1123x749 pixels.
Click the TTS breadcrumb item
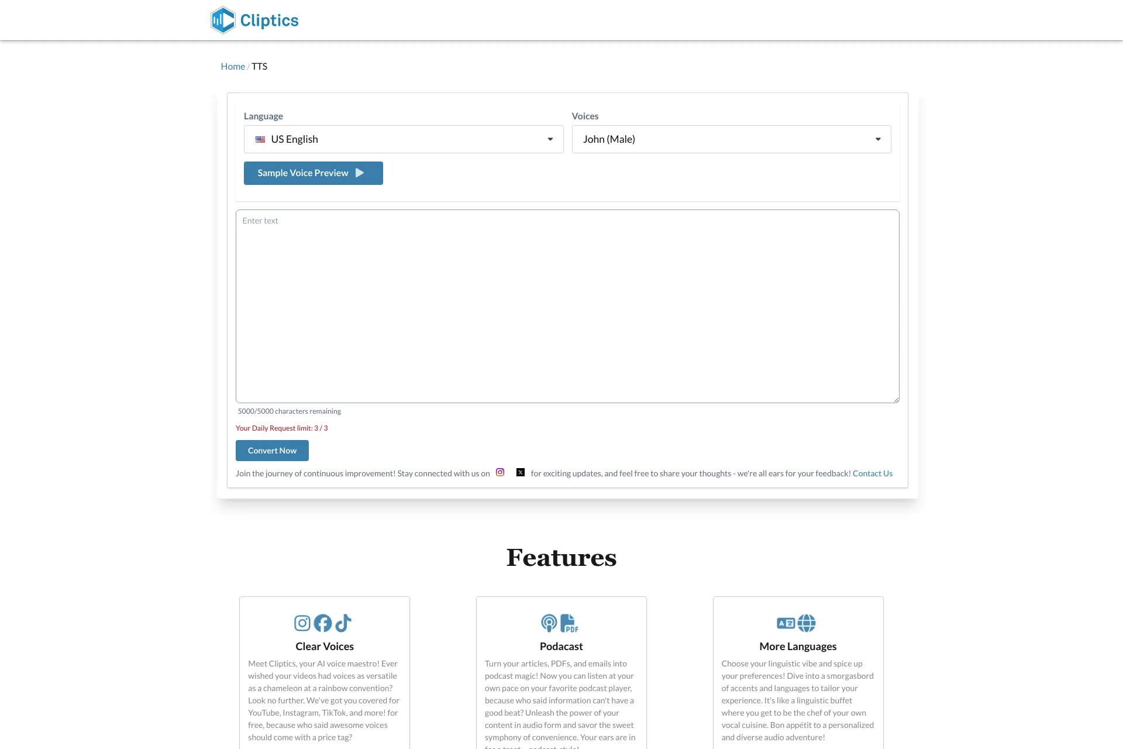click(x=259, y=66)
